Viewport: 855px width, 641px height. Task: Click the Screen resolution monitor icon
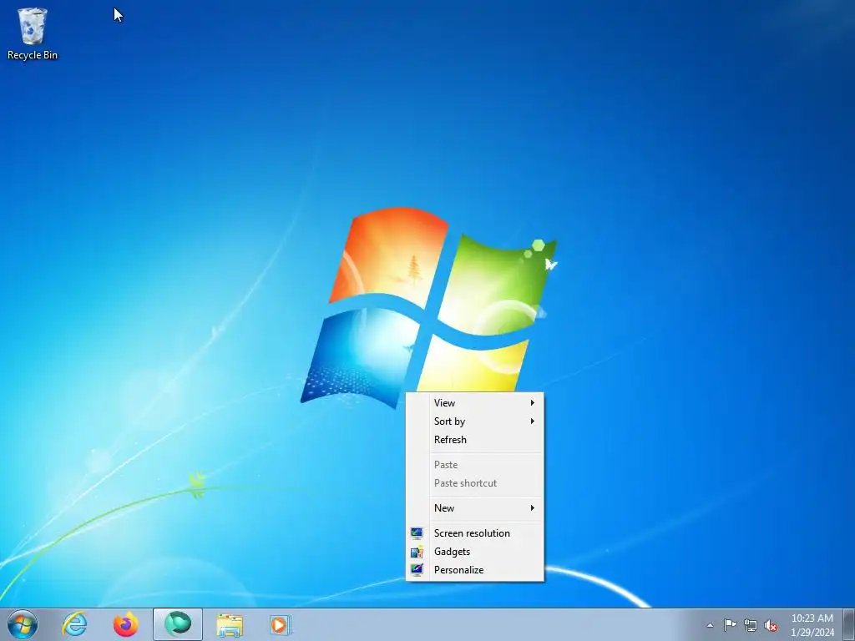(x=417, y=533)
